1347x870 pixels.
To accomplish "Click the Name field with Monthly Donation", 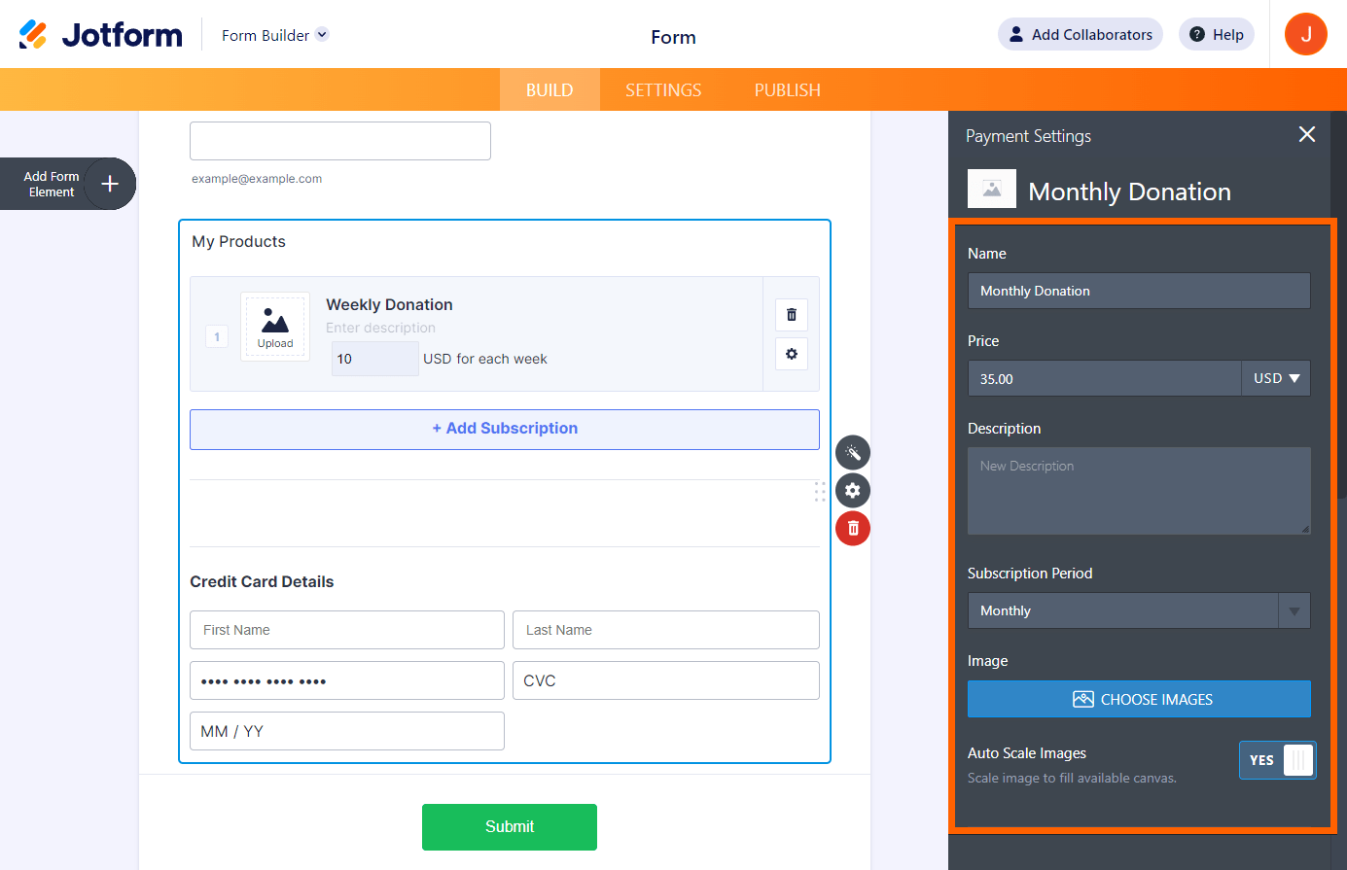I will tap(1139, 291).
